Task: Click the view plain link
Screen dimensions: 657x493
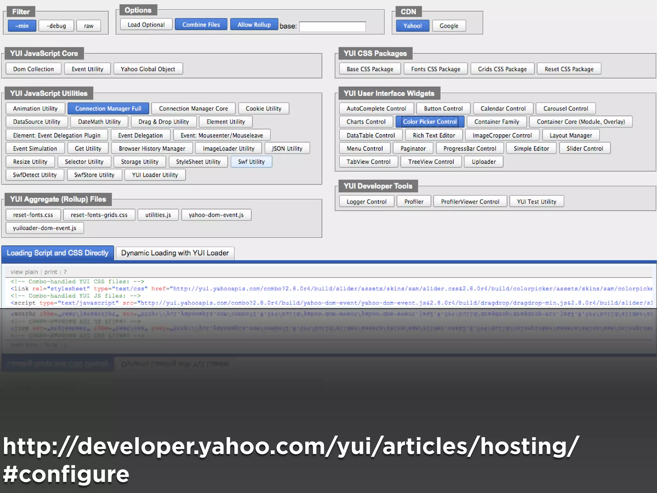Action: pos(24,272)
